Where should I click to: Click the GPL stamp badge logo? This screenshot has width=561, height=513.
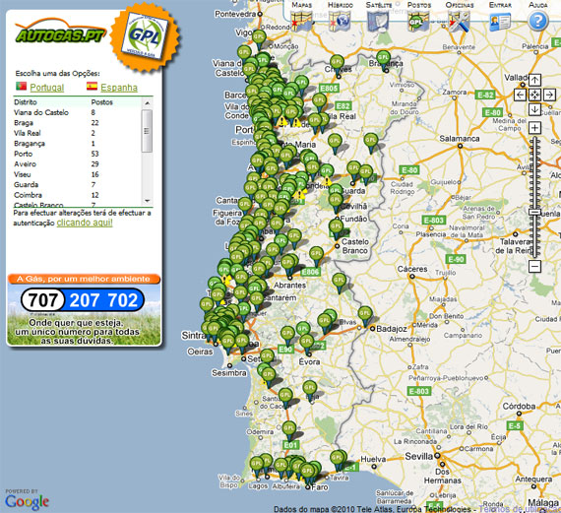coord(145,36)
